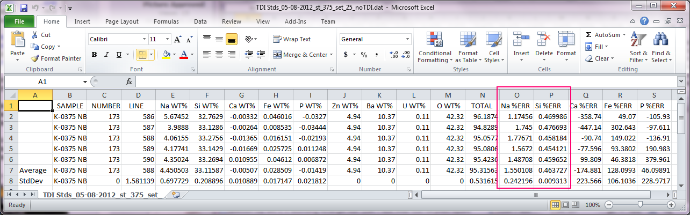Click the Cut button
690x215 pixels.
pos(41,35)
